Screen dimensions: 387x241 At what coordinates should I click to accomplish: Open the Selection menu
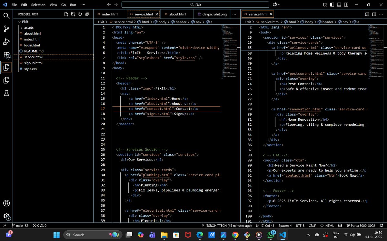point(38,5)
